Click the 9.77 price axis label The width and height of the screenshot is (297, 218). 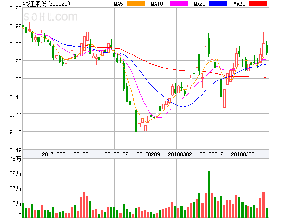pyautogui.click(x=15, y=115)
